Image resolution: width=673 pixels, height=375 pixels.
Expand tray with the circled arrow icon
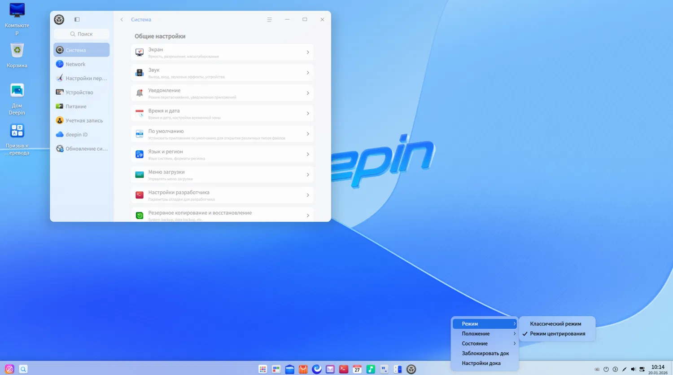tap(615, 369)
